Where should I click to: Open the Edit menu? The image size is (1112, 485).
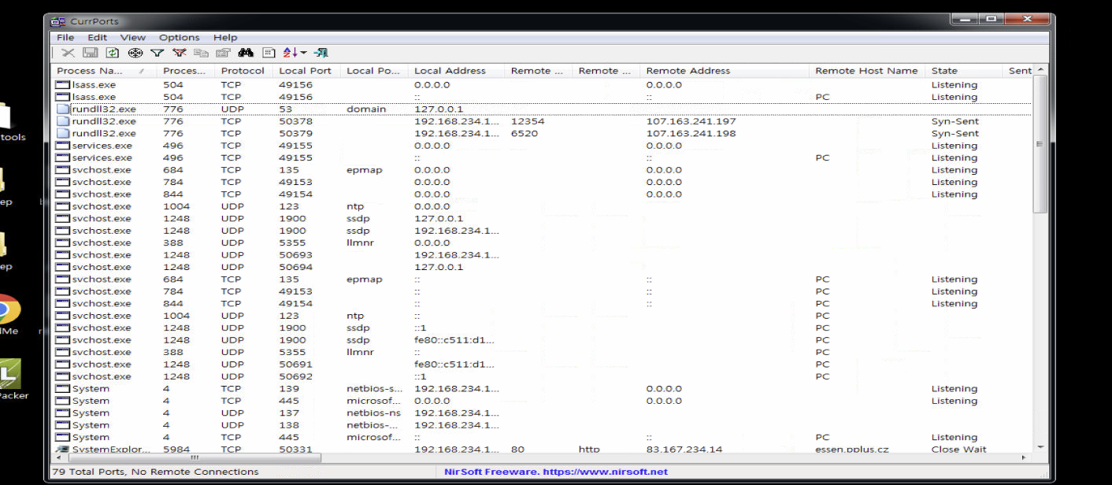[x=97, y=37]
